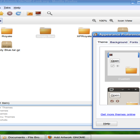Open the Help menu in file browser
This screenshot has height=140, width=140.
17,8
